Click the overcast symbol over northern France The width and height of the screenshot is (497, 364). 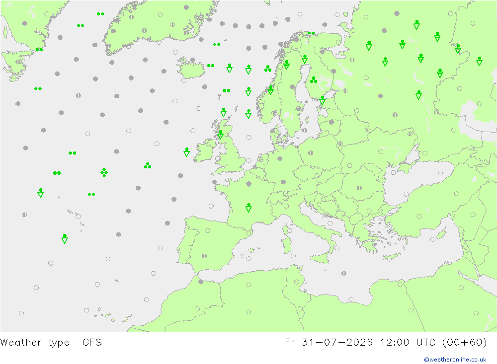coord(249,184)
